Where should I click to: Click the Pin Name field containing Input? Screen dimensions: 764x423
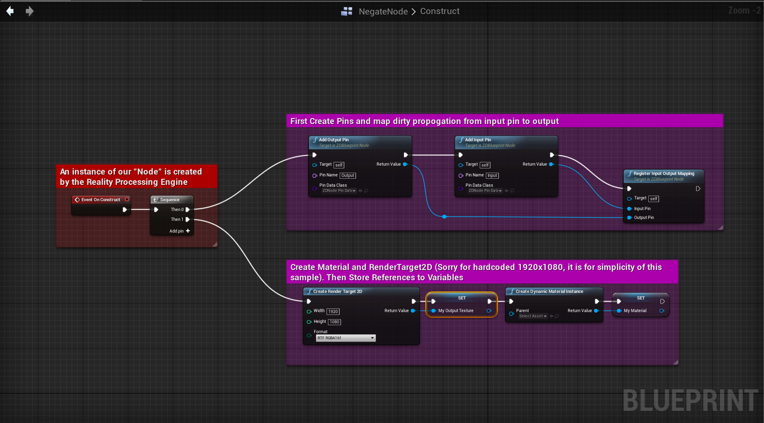click(x=492, y=175)
